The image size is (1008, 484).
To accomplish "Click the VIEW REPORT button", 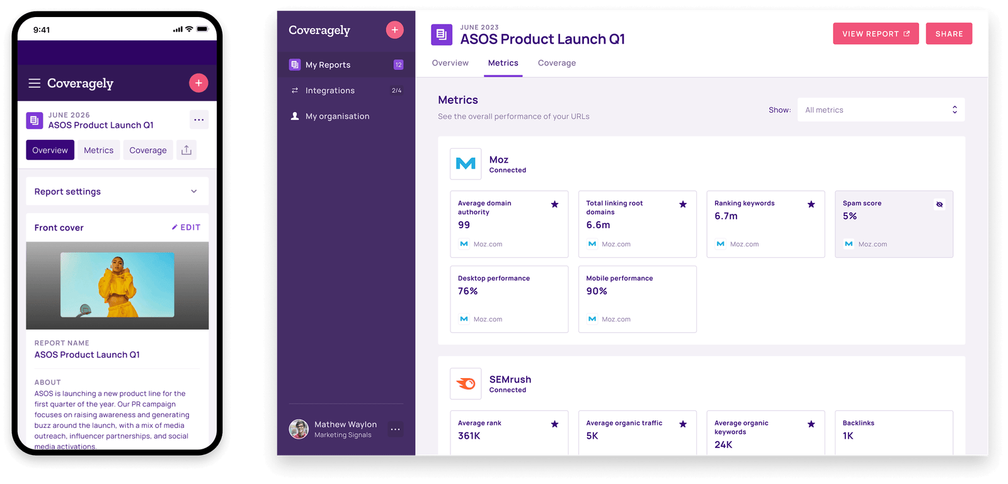I will tap(876, 33).
